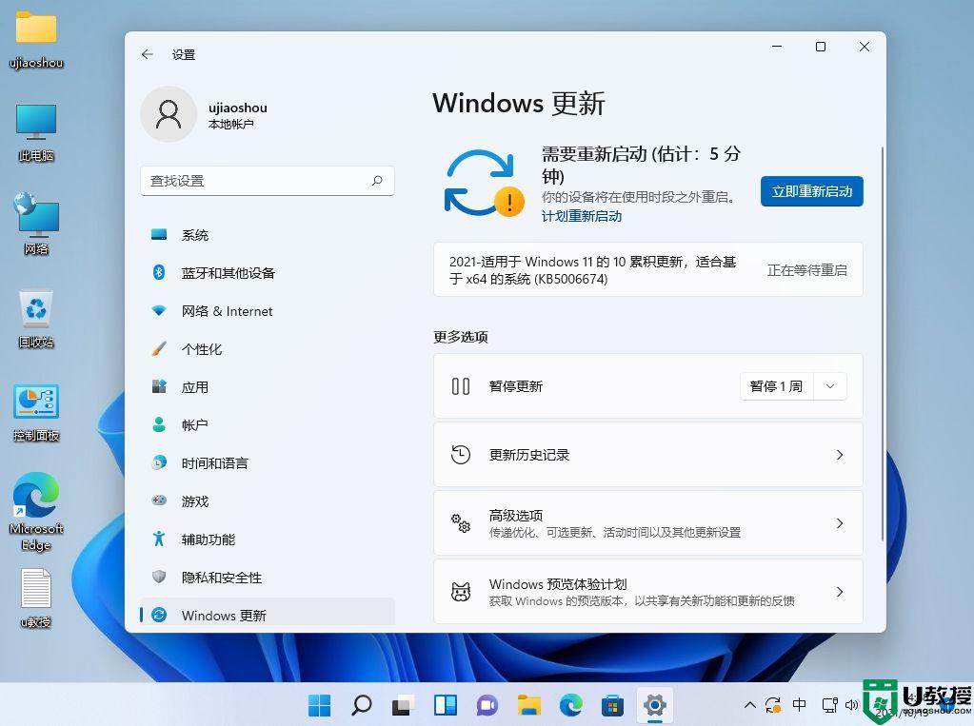Screen dimensions: 974x726
Task: Select 控制面板 desktop icon
Action: tap(36, 412)
